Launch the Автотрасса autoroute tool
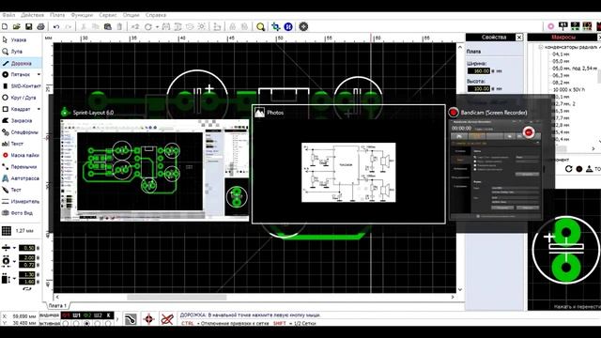 coord(21,178)
